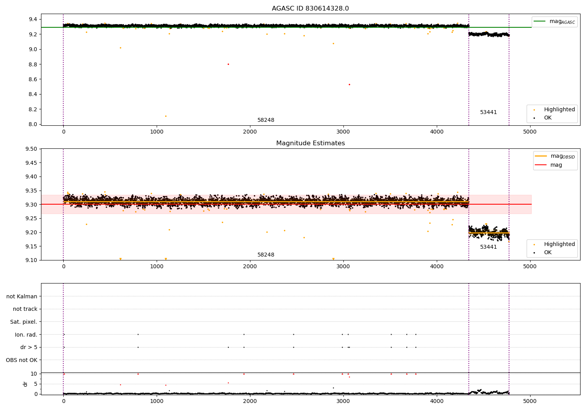The image size is (586, 410).
Task: Click the 'mag' legend label in middle panel
Action: 556,165
